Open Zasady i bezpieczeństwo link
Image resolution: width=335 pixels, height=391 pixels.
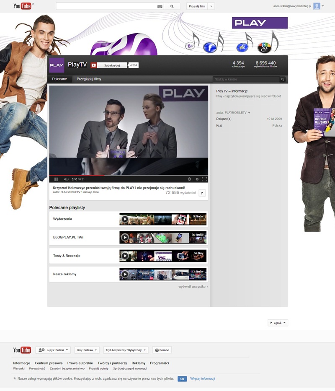click(x=67, y=368)
